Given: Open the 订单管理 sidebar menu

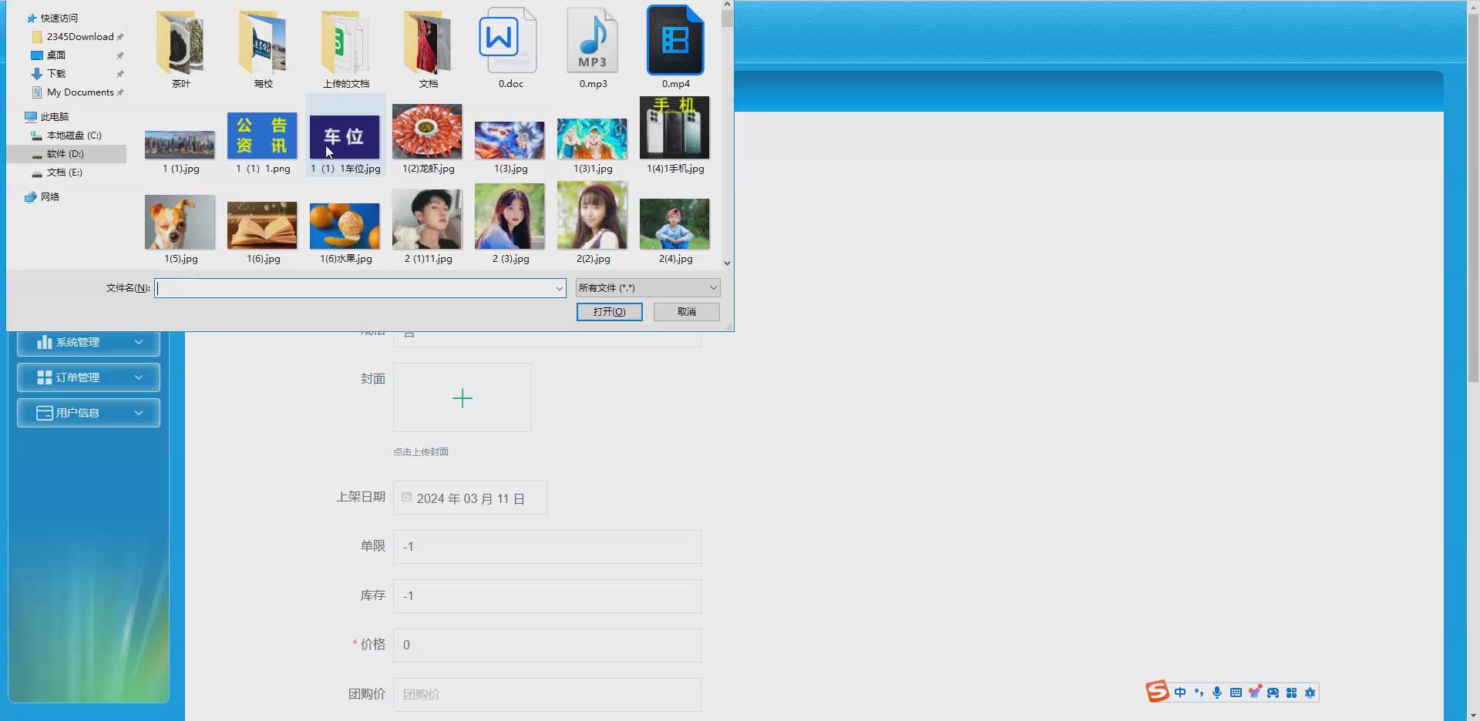Looking at the screenshot, I should [88, 377].
